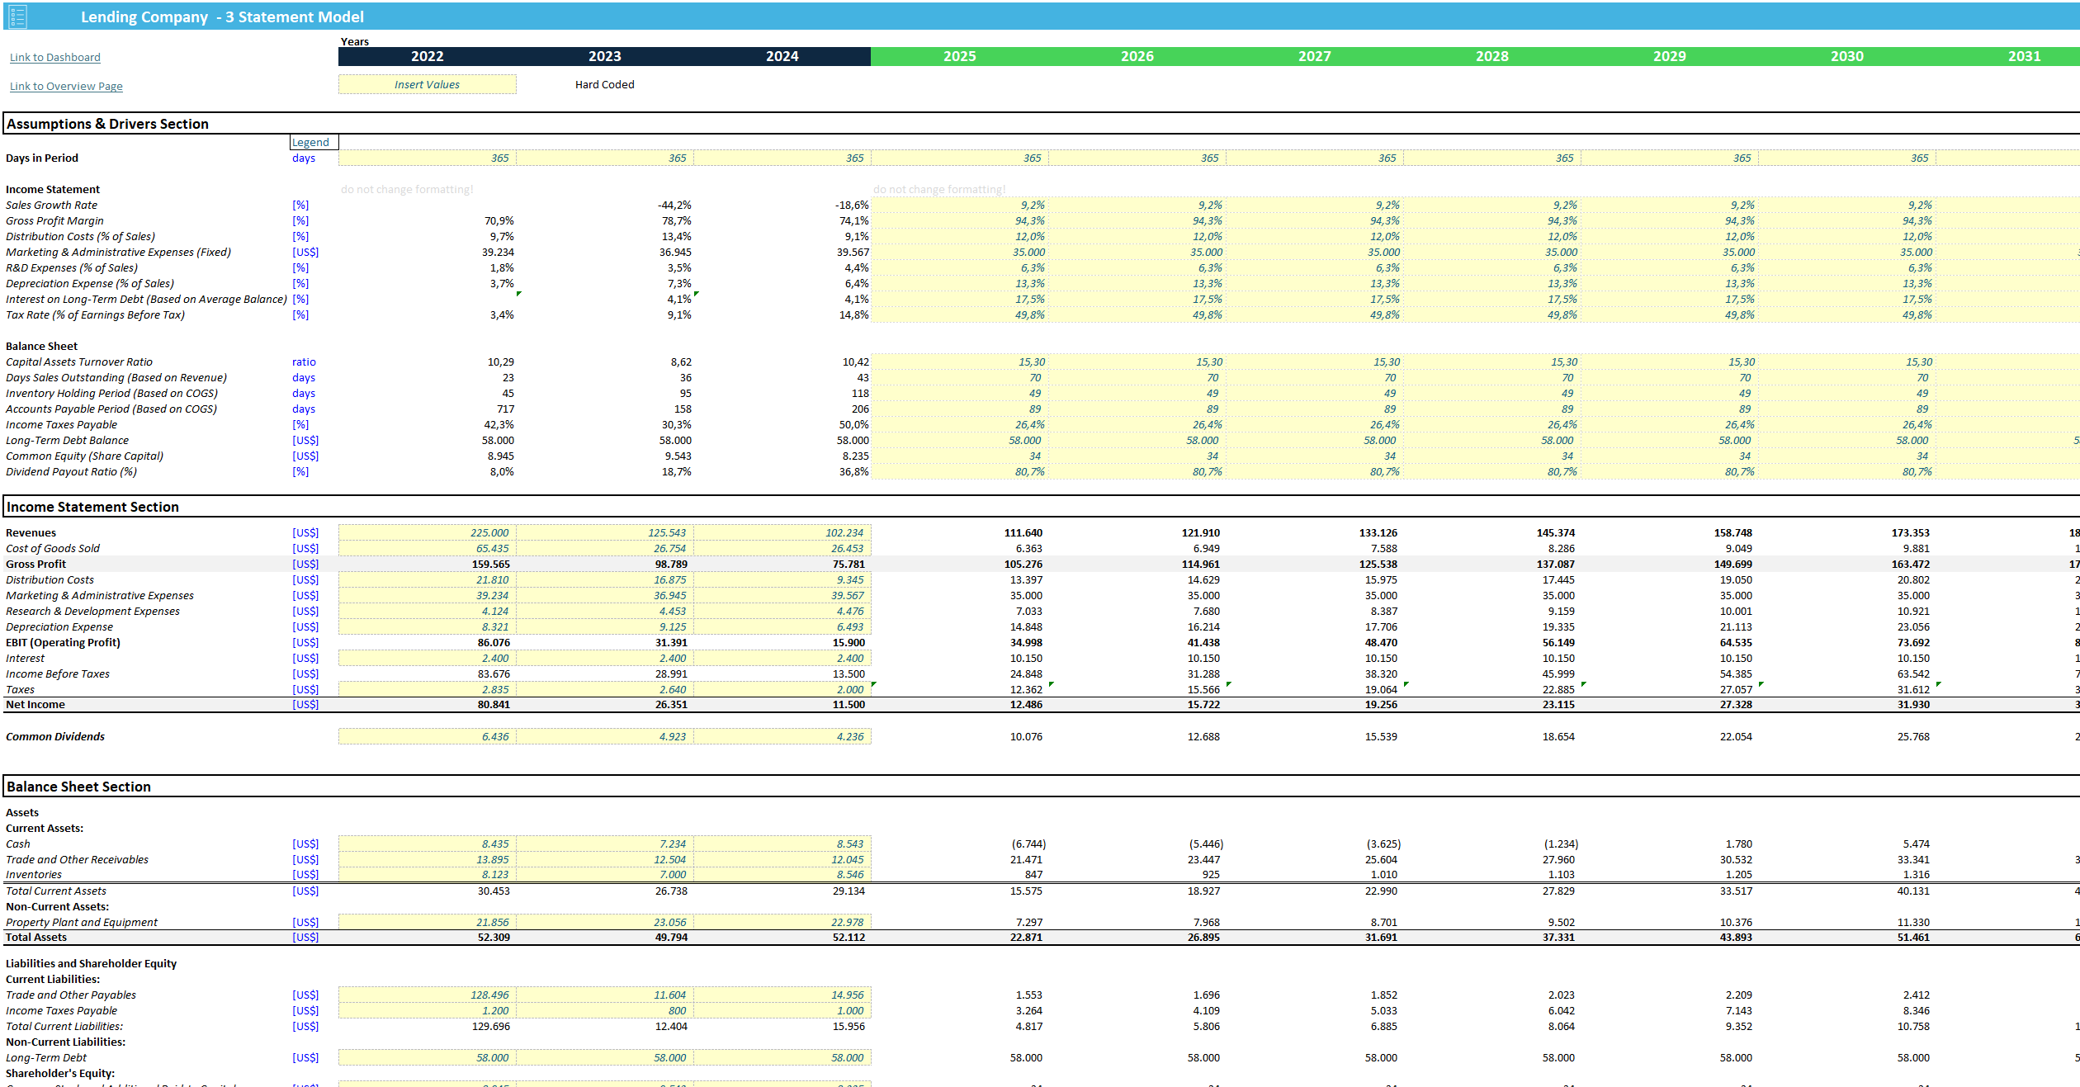Click the Dividend Payout Ratio 2027 cell
Viewport: 2080px width, 1087px height.
point(1312,471)
